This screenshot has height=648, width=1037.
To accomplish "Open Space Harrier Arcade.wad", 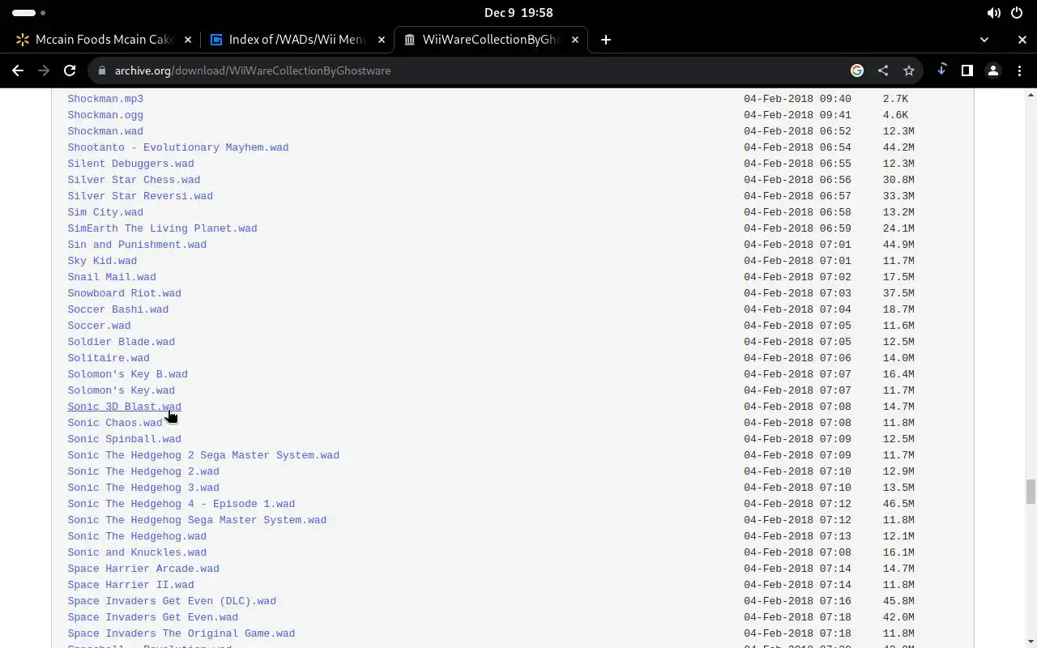I will (x=143, y=569).
